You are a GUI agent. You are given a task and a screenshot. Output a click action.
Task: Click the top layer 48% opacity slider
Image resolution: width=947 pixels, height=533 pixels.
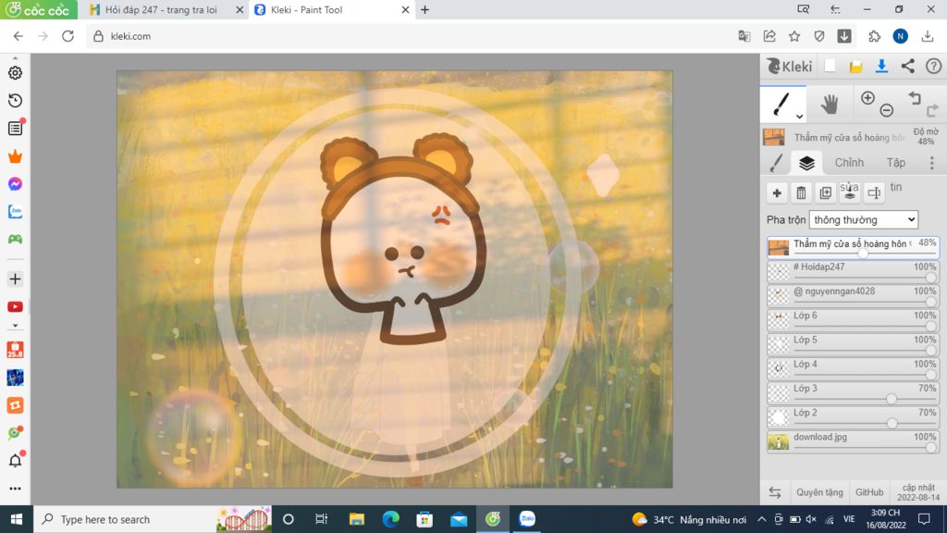pyautogui.click(x=863, y=254)
